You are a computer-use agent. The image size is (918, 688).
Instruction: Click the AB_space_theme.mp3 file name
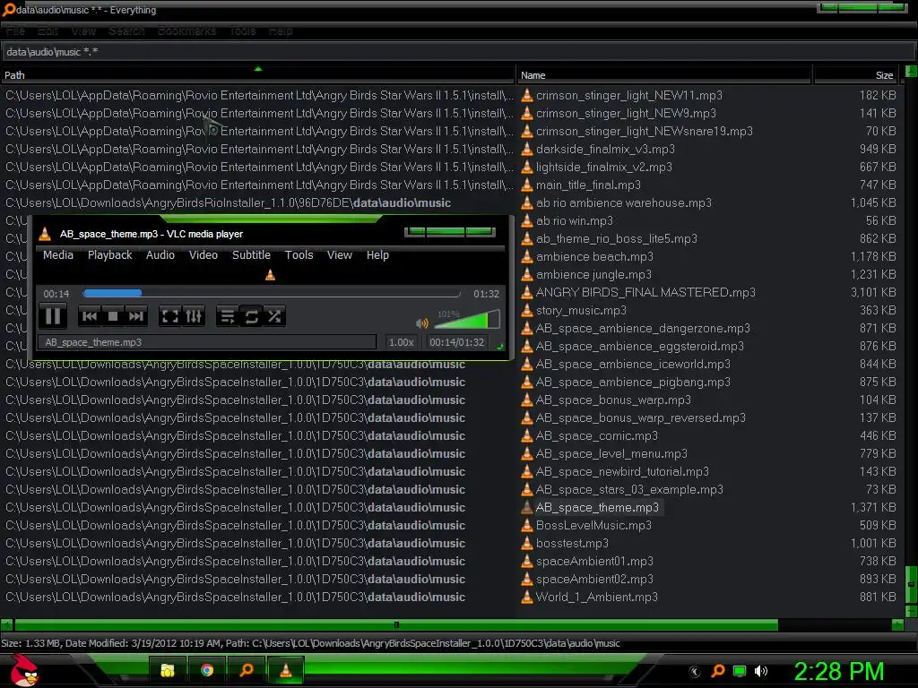(597, 507)
